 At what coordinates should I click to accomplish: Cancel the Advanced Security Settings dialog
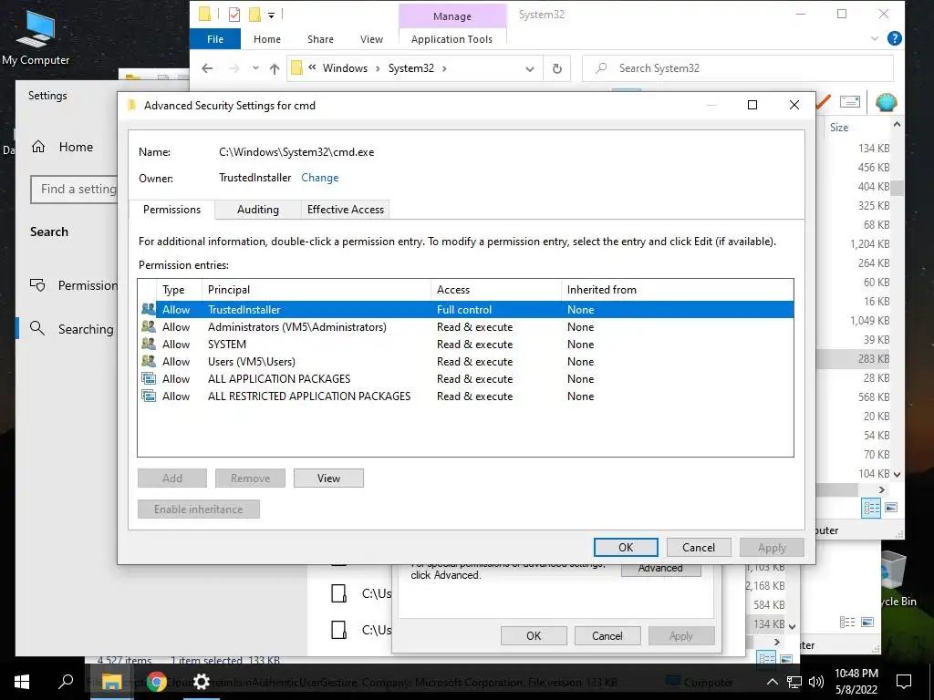pos(698,547)
